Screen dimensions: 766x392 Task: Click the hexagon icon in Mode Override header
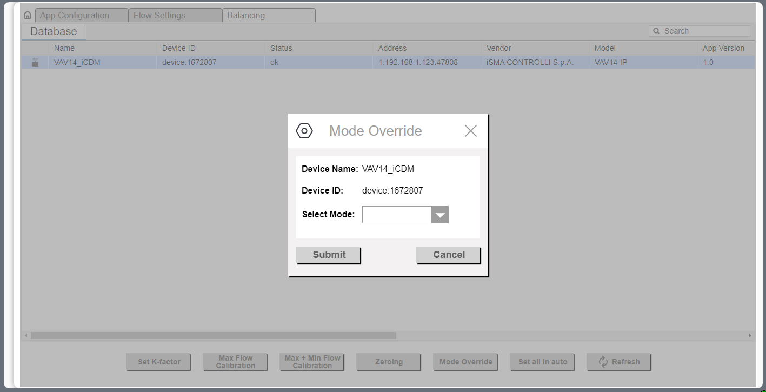(304, 130)
